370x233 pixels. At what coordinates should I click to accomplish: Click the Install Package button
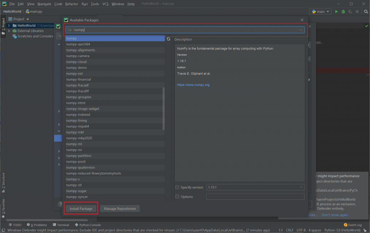pyautogui.click(x=81, y=208)
